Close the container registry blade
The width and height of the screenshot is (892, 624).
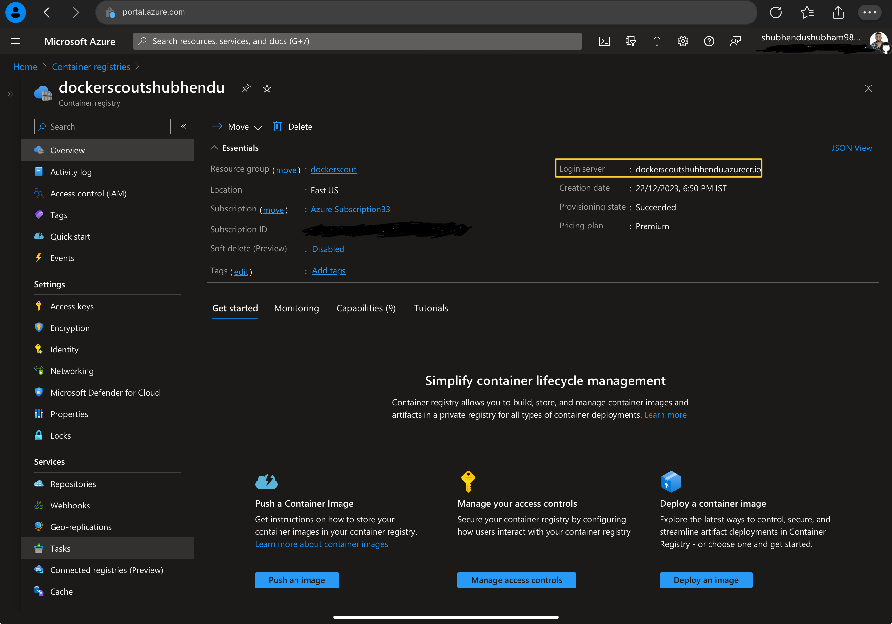(x=868, y=88)
